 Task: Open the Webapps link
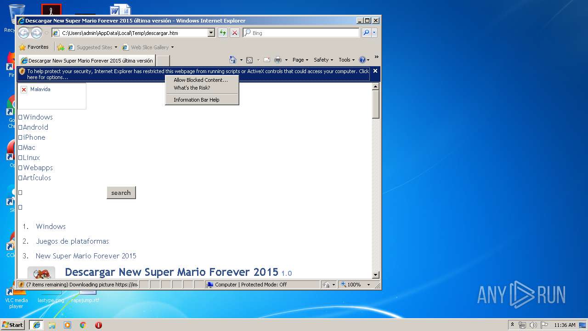(38, 168)
